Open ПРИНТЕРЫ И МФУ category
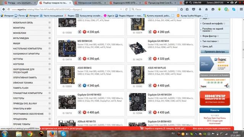Image resolution: width=244 pixels, height=137 pixels. coord(22,108)
